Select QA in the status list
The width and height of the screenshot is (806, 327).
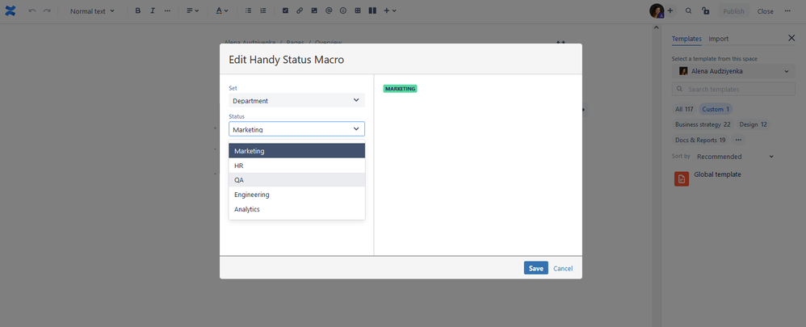(x=296, y=180)
